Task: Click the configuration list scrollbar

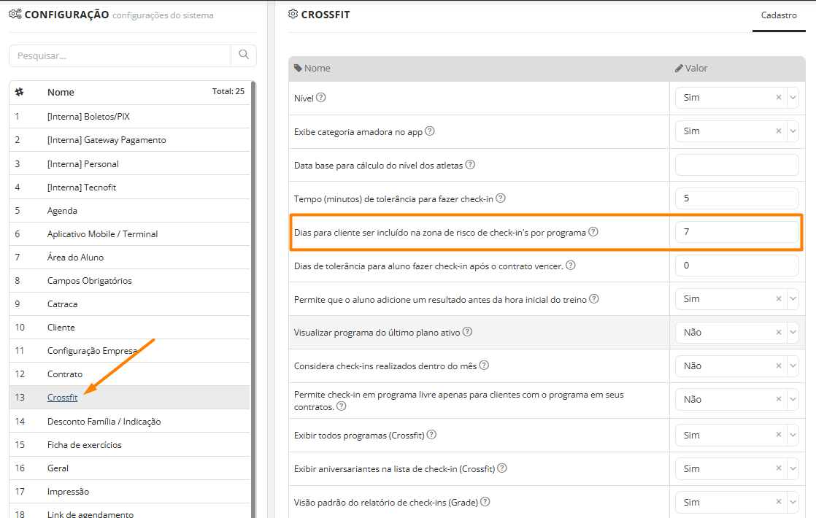Action: pyautogui.click(x=253, y=299)
